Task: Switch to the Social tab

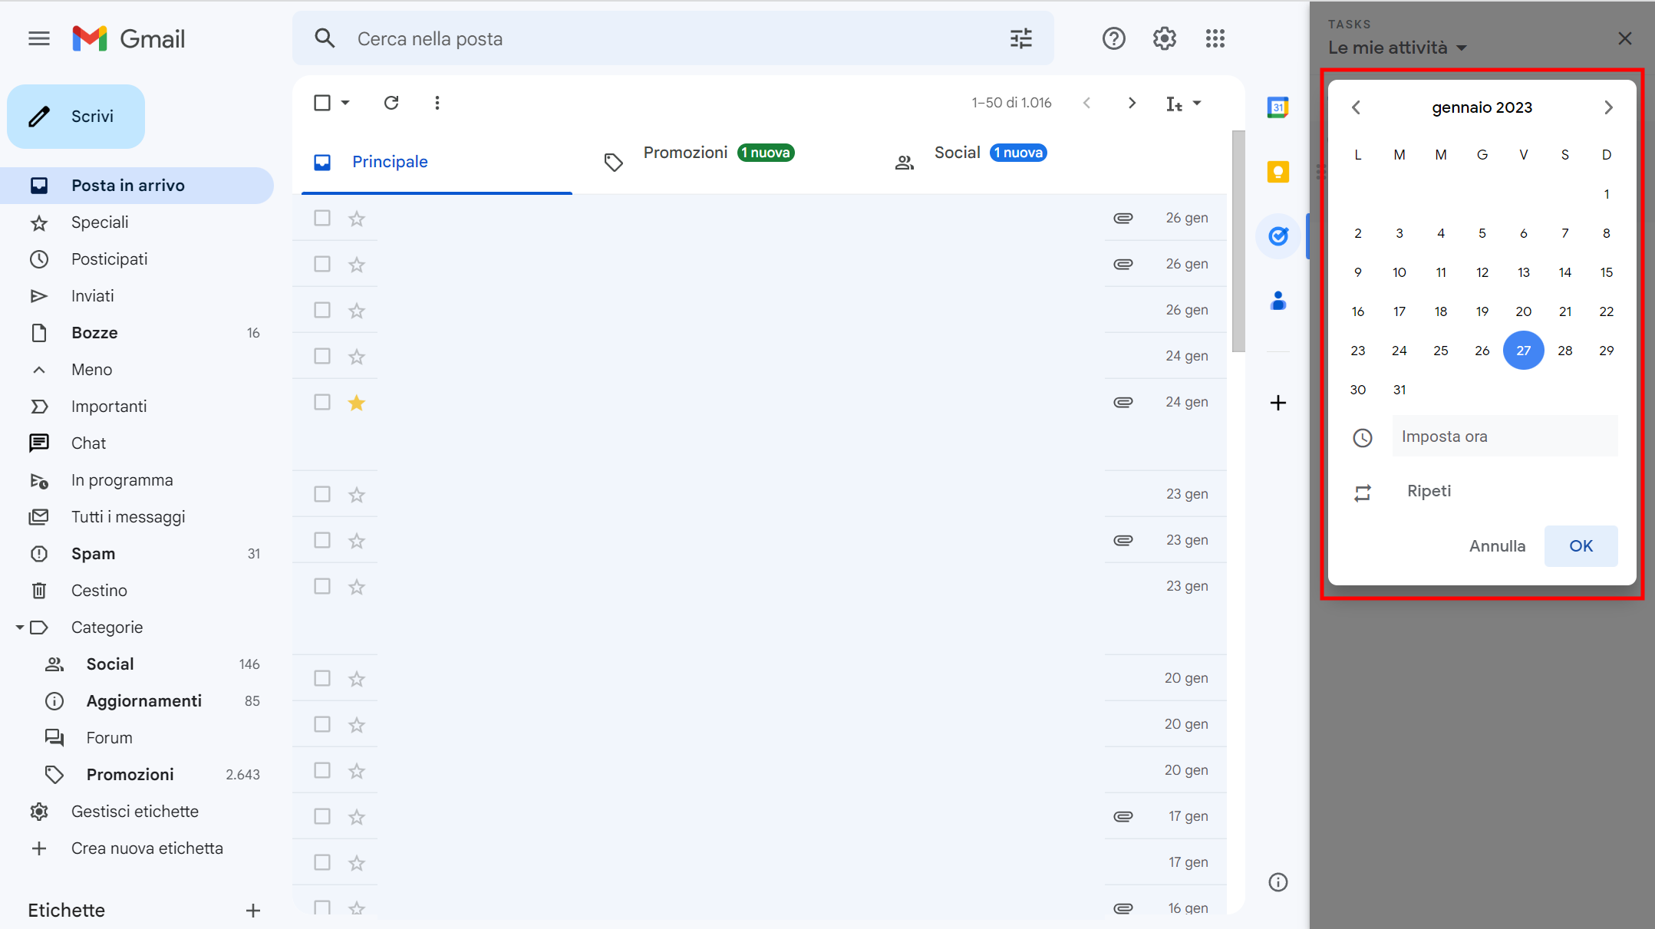Action: pyautogui.click(x=958, y=152)
